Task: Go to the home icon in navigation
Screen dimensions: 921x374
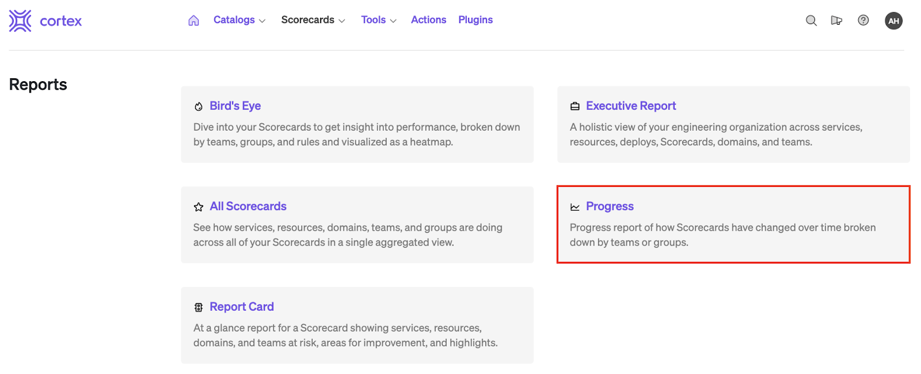Action: (x=193, y=20)
